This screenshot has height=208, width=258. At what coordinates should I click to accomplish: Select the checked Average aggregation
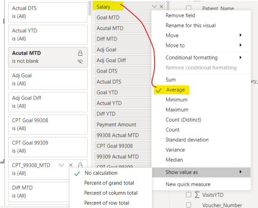coord(201,90)
